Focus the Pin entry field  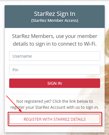55,70
